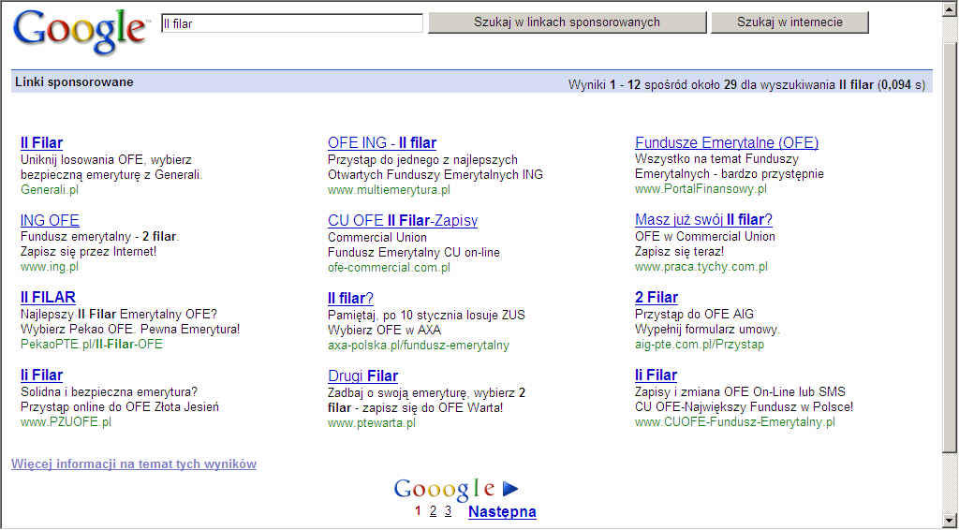Click the blue next-page arrow beside Gooogle
Image resolution: width=959 pixels, height=530 pixels.
coord(510,488)
